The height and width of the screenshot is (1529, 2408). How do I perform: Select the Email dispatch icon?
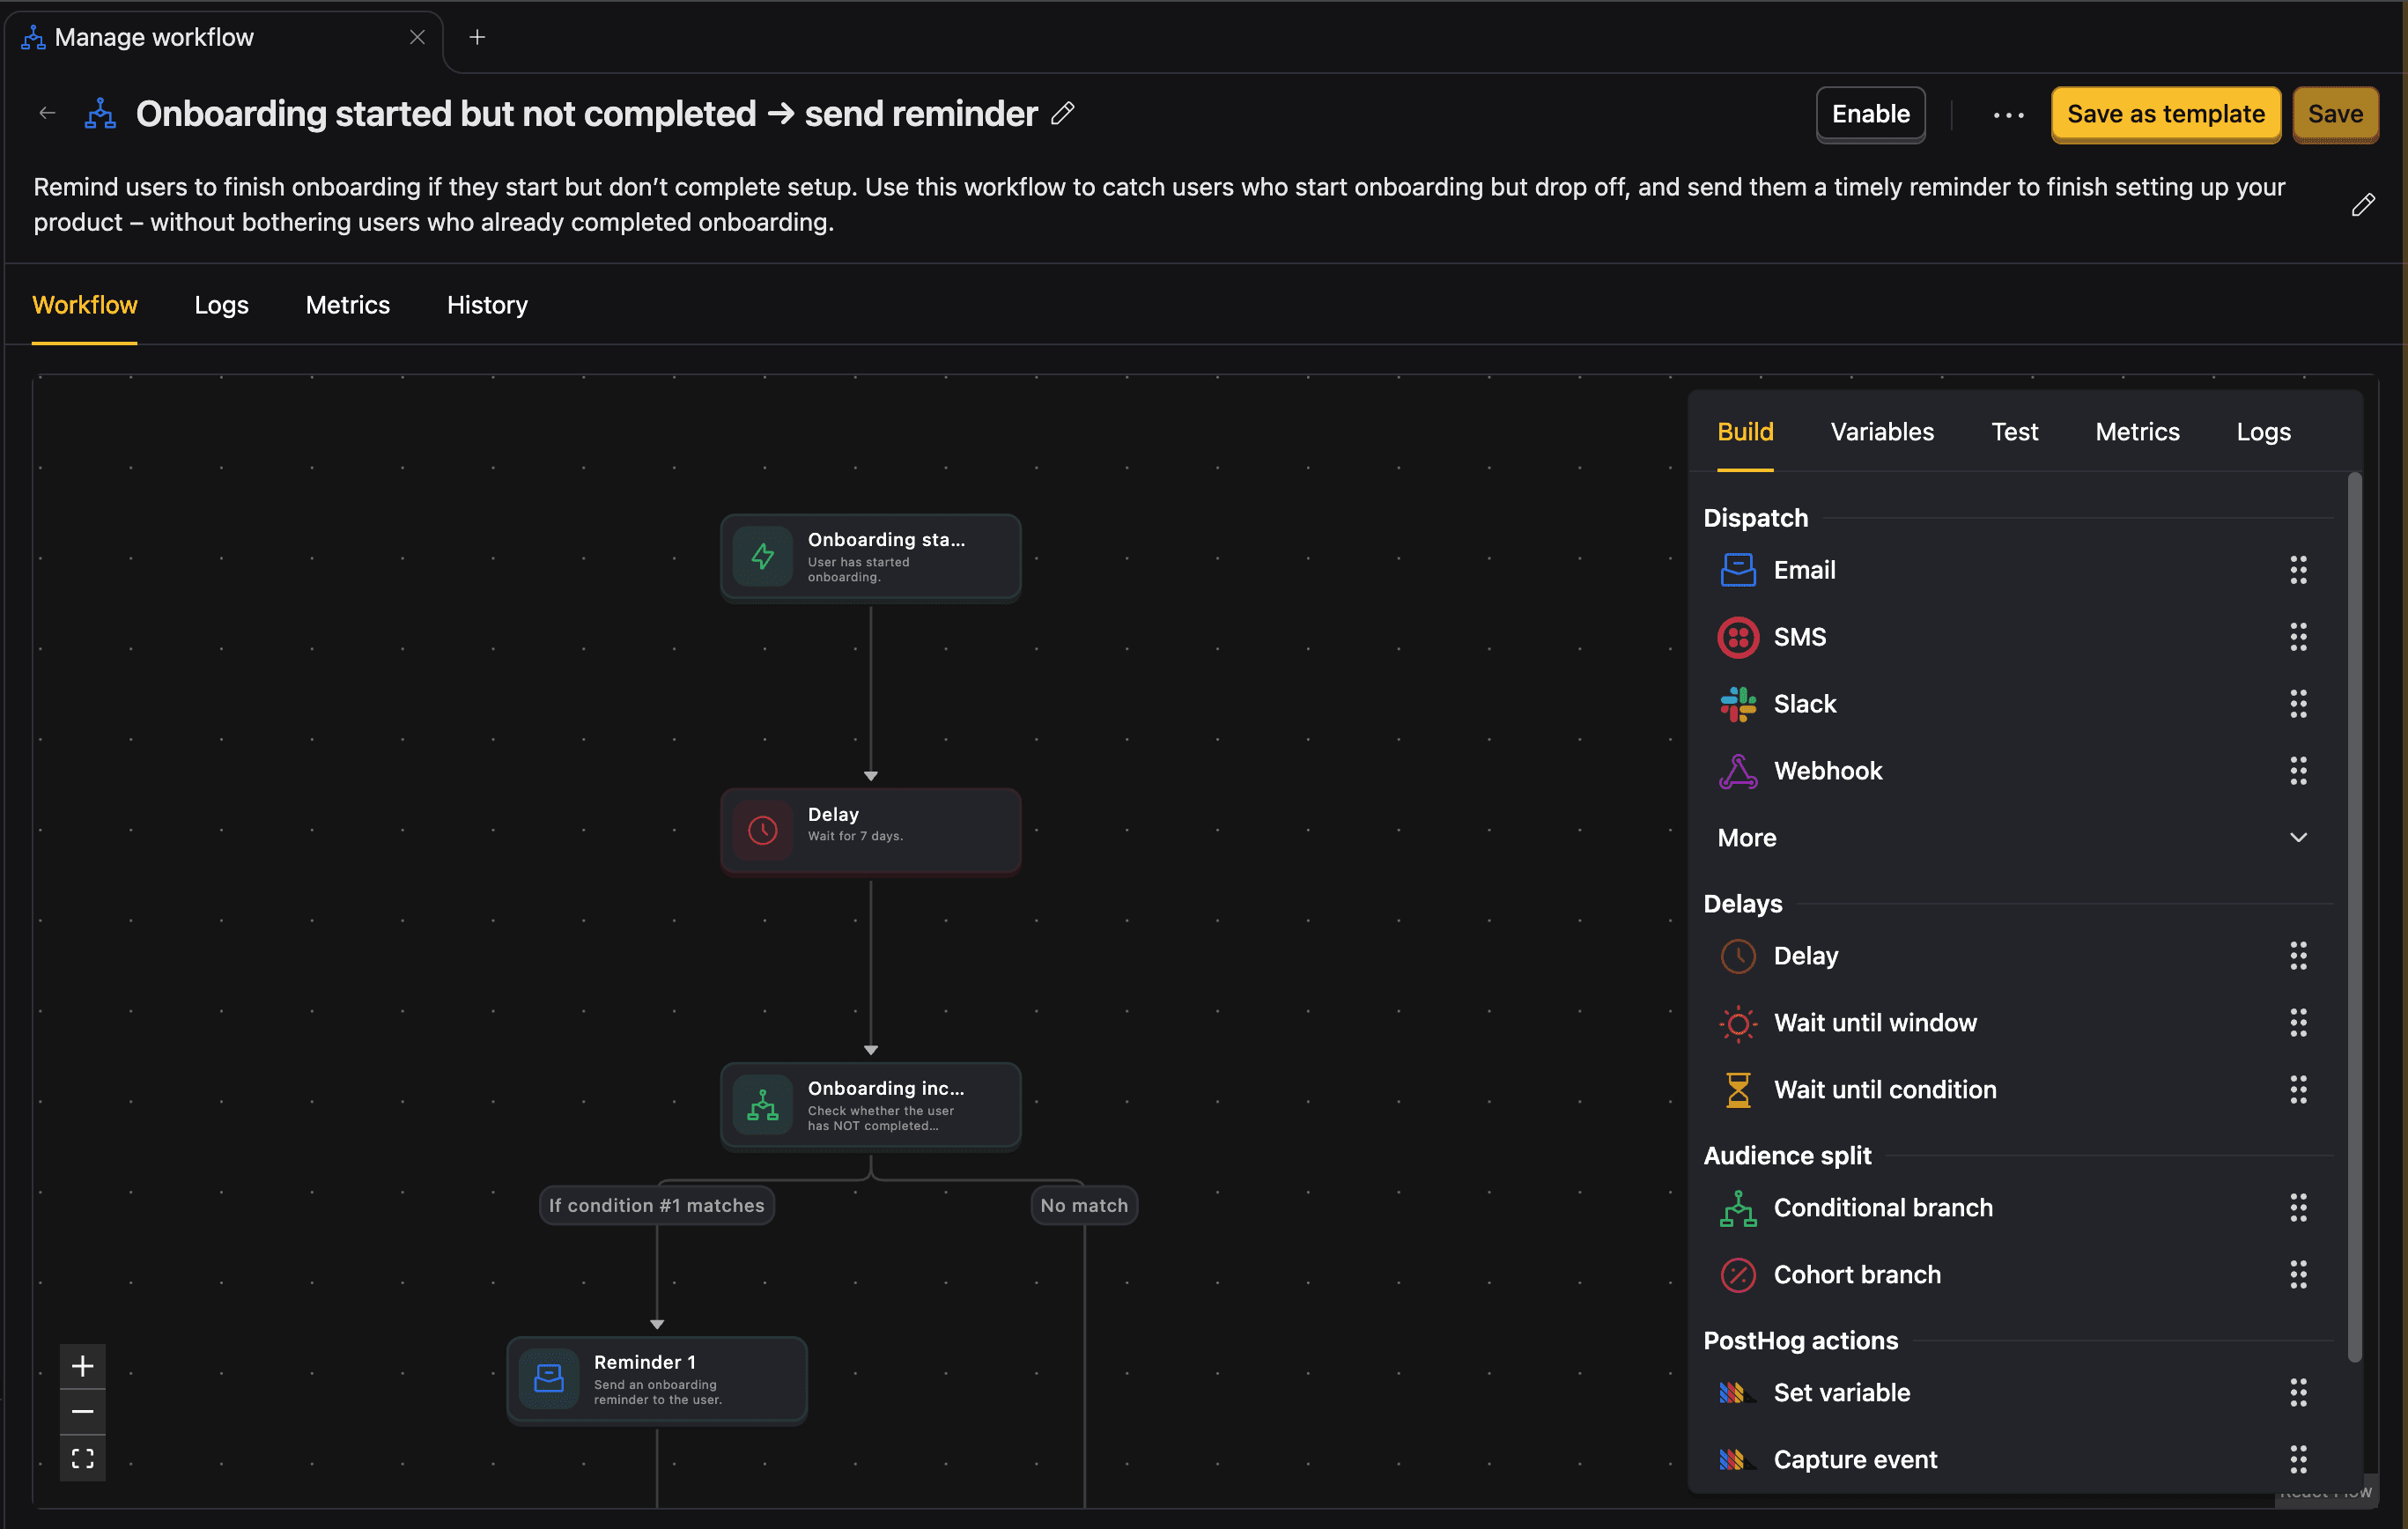1738,569
